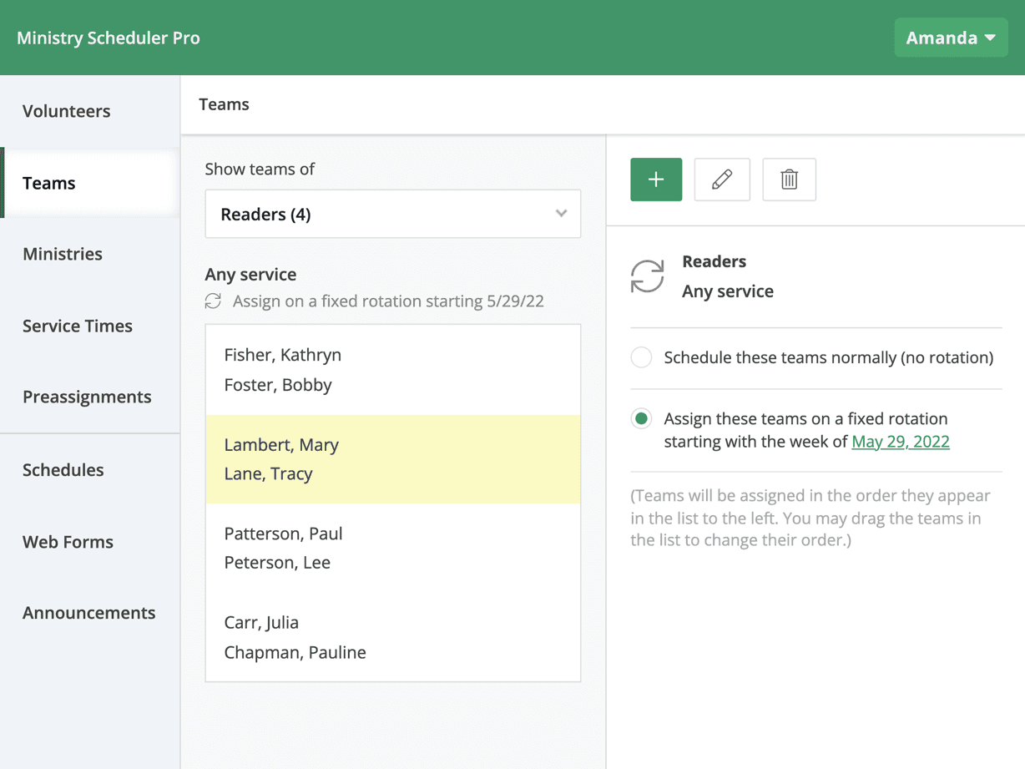Open Schedules in the sidebar
The width and height of the screenshot is (1025, 769).
tap(90, 470)
